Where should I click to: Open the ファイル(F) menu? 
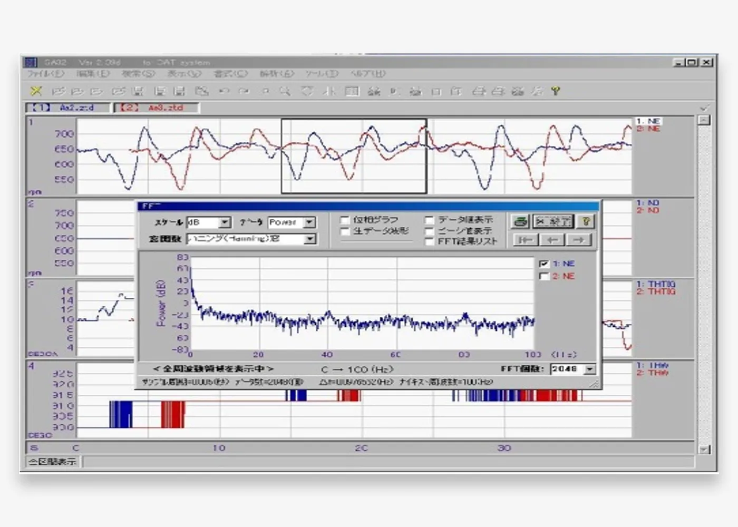pos(45,74)
